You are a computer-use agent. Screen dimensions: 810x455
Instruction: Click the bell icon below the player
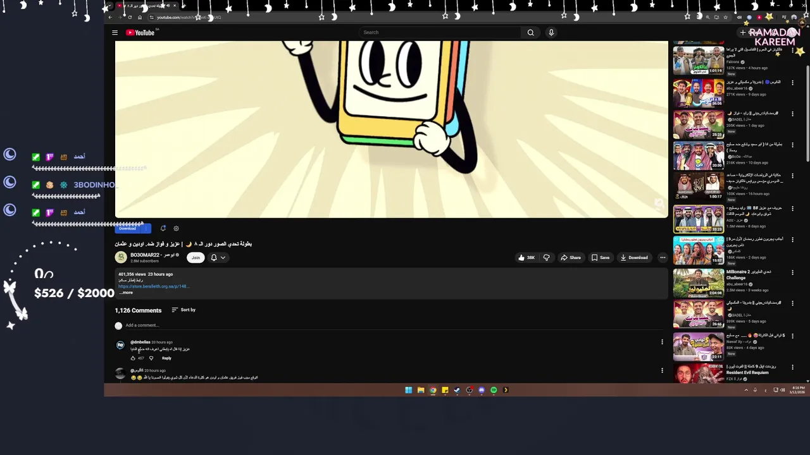pos(163,228)
